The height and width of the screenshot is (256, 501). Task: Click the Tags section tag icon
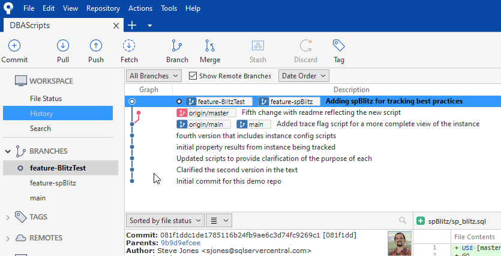(x=21, y=217)
